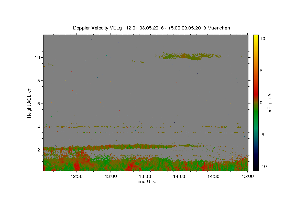Click the height tick label 4
Screen dimensions: 307x205
pyautogui.click(x=38, y=127)
